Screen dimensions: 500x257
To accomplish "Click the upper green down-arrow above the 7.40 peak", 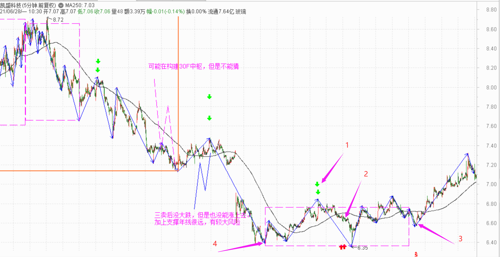I will [209, 97].
